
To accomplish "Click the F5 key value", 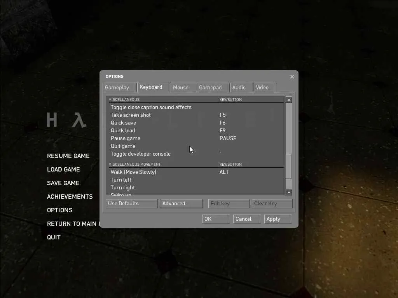I will point(223,115).
